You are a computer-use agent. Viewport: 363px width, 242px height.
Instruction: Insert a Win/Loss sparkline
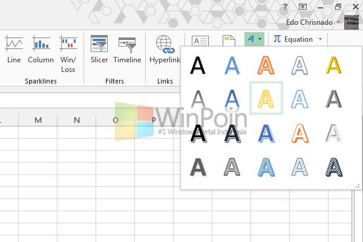68,54
